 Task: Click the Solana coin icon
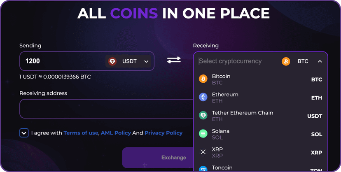pos(203,134)
